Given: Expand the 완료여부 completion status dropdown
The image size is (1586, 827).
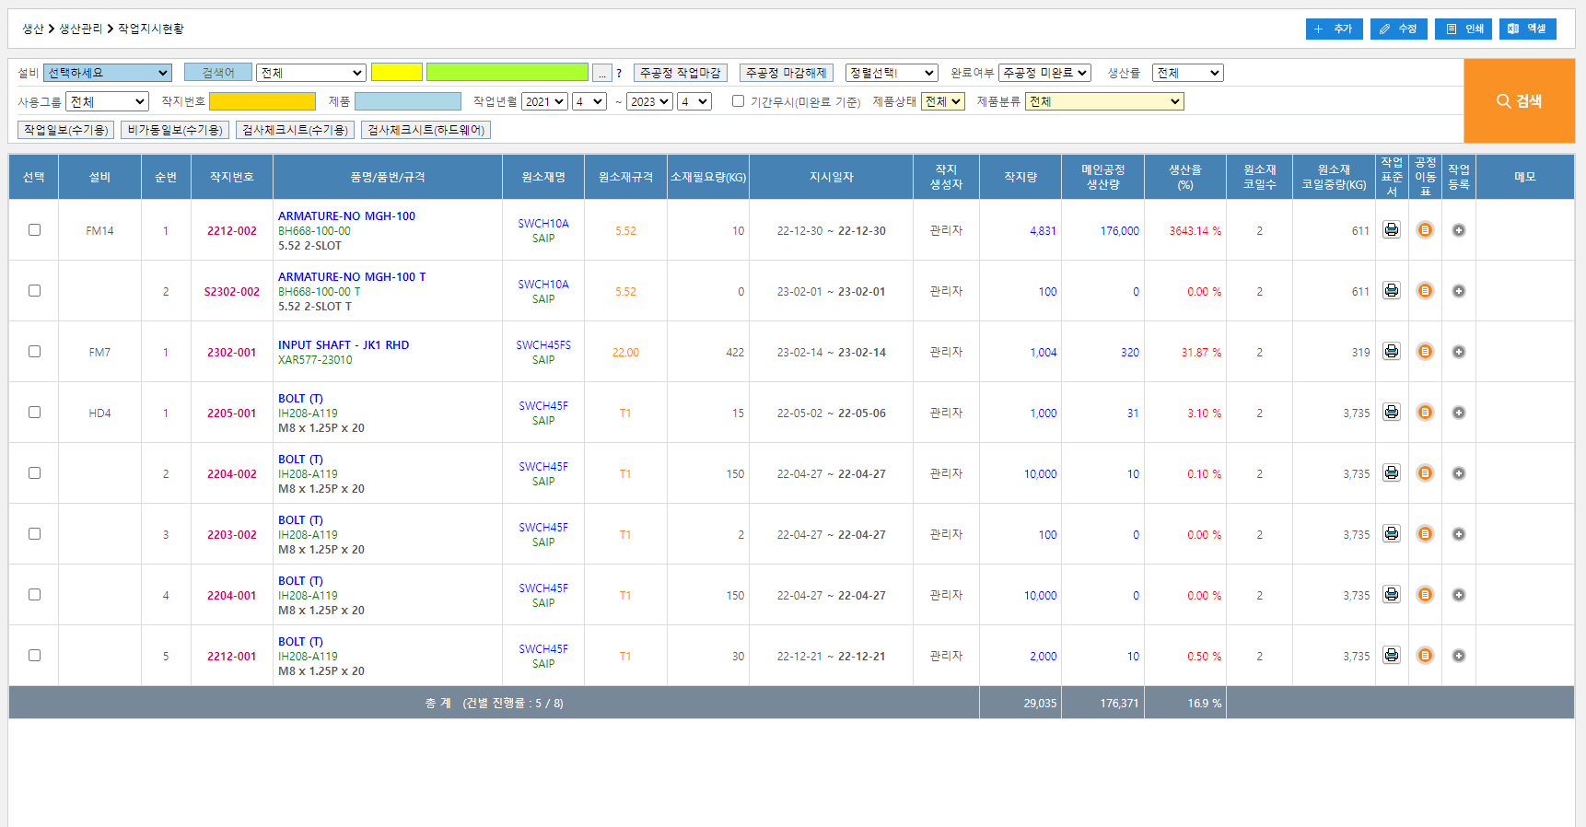Looking at the screenshot, I should [x=1044, y=73].
